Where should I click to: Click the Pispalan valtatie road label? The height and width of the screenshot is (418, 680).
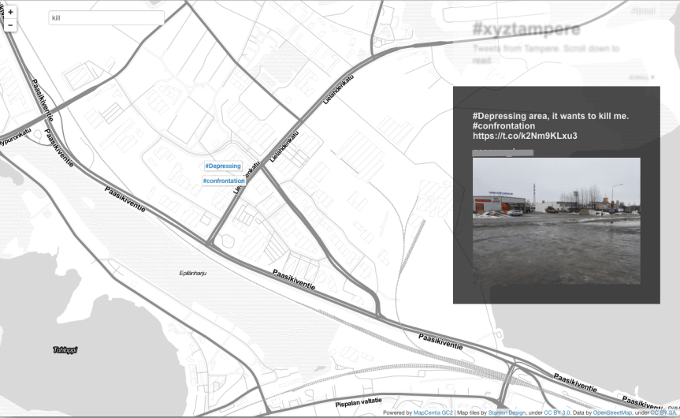[x=363, y=402]
